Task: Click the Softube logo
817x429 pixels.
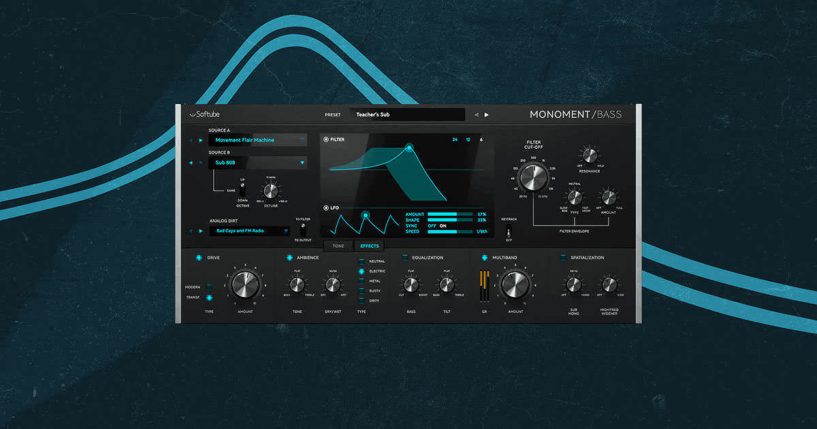Action: tap(204, 114)
